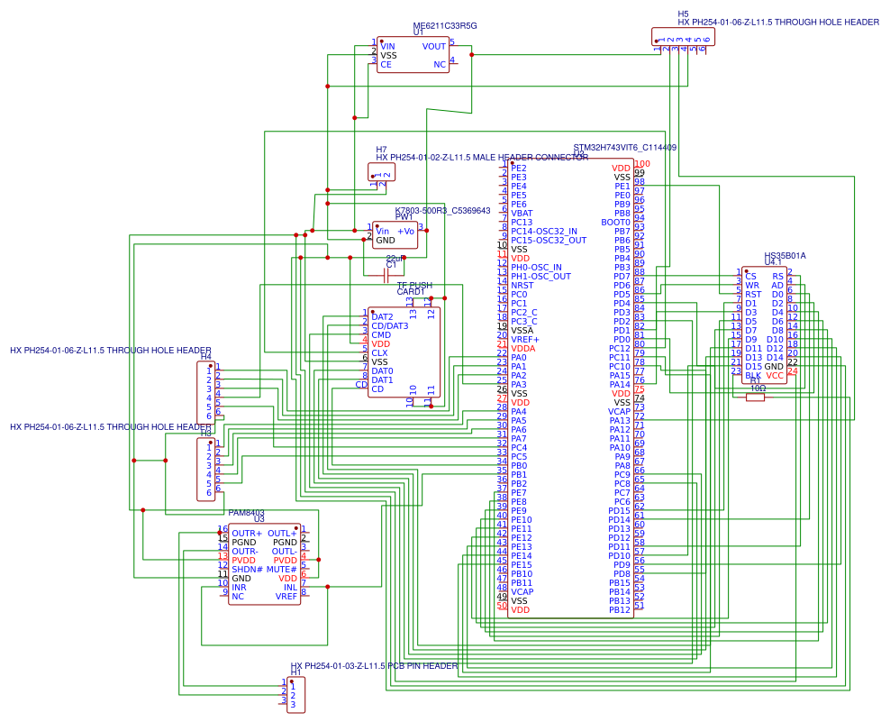
Task: Click the SHDN# pin label
Action: (x=248, y=569)
